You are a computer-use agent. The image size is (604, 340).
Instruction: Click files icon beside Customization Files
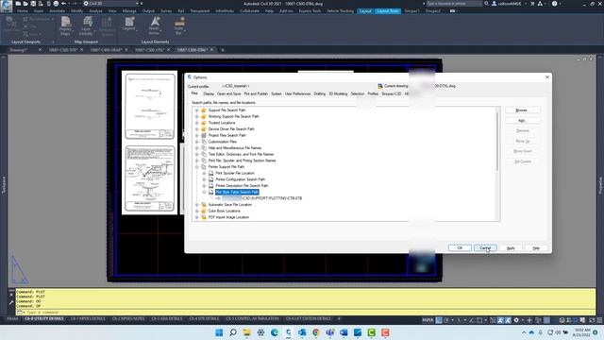(204, 142)
